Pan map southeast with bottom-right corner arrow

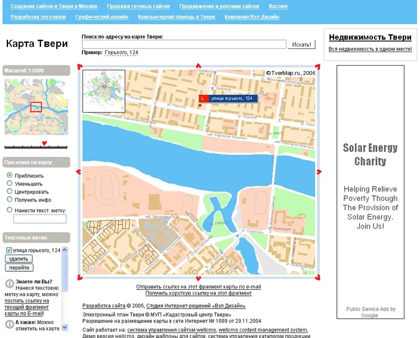tap(318, 277)
